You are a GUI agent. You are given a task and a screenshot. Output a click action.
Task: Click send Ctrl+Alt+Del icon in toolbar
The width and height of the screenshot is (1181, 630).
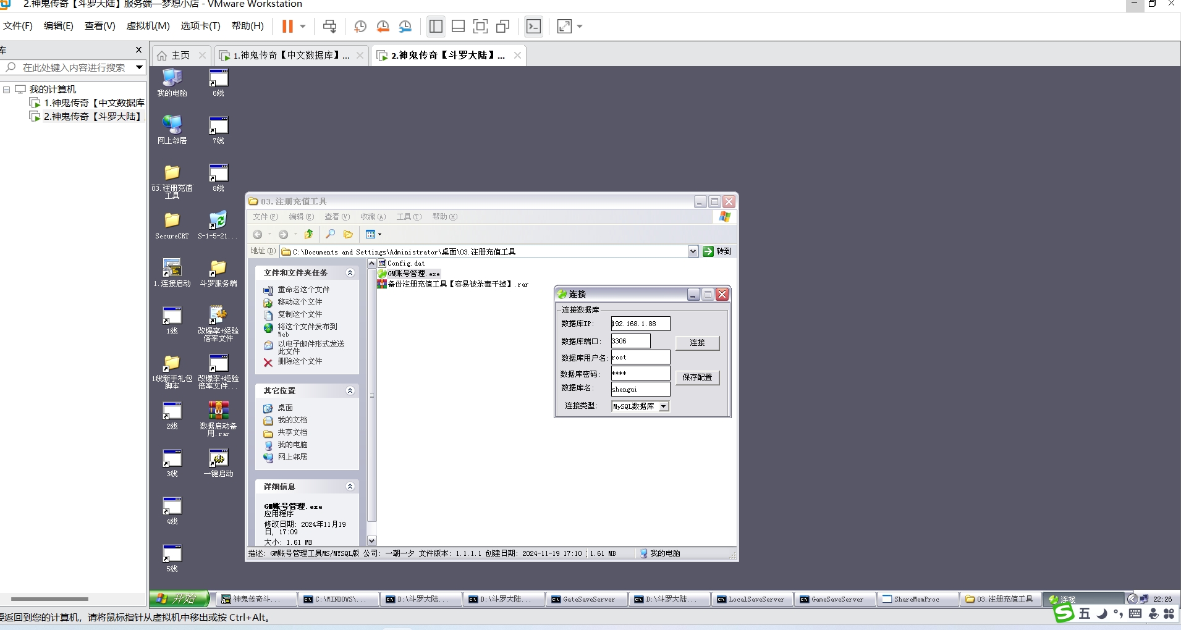tap(330, 26)
